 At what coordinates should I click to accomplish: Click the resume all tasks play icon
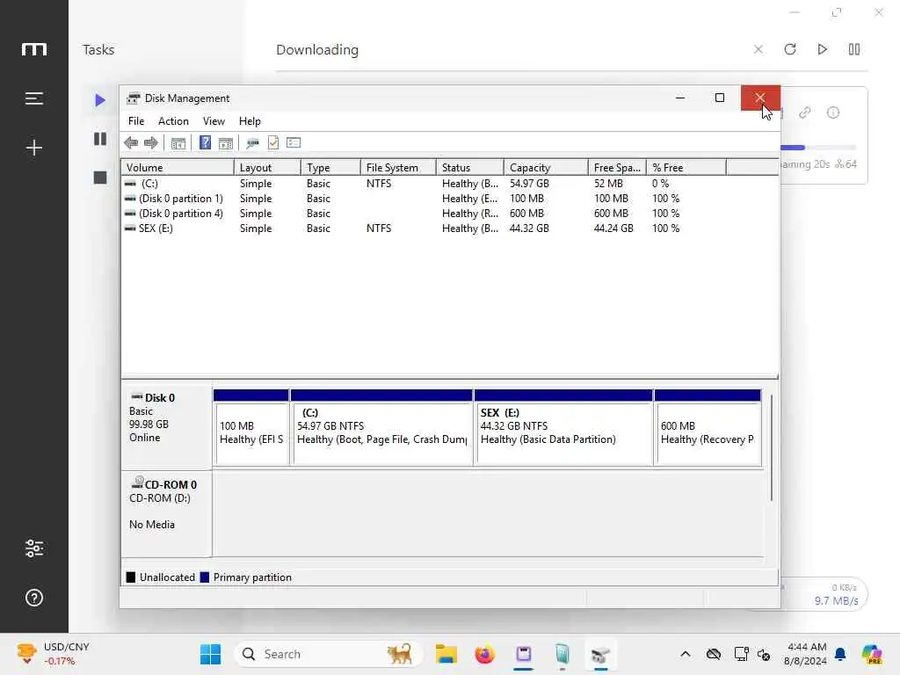(x=822, y=49)
